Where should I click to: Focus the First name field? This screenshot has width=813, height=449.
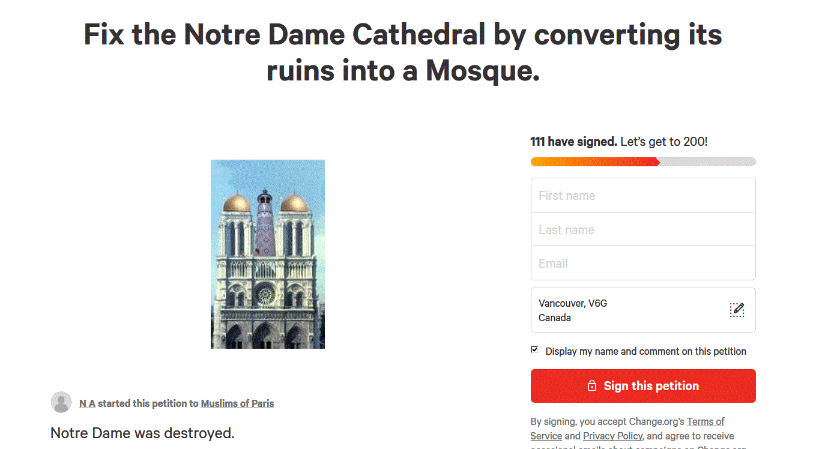642,196
